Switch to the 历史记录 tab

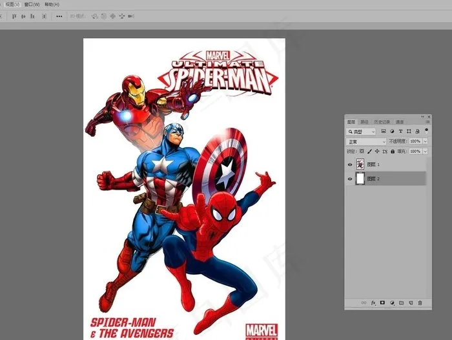pyautogui.click(x=382, y=121)
